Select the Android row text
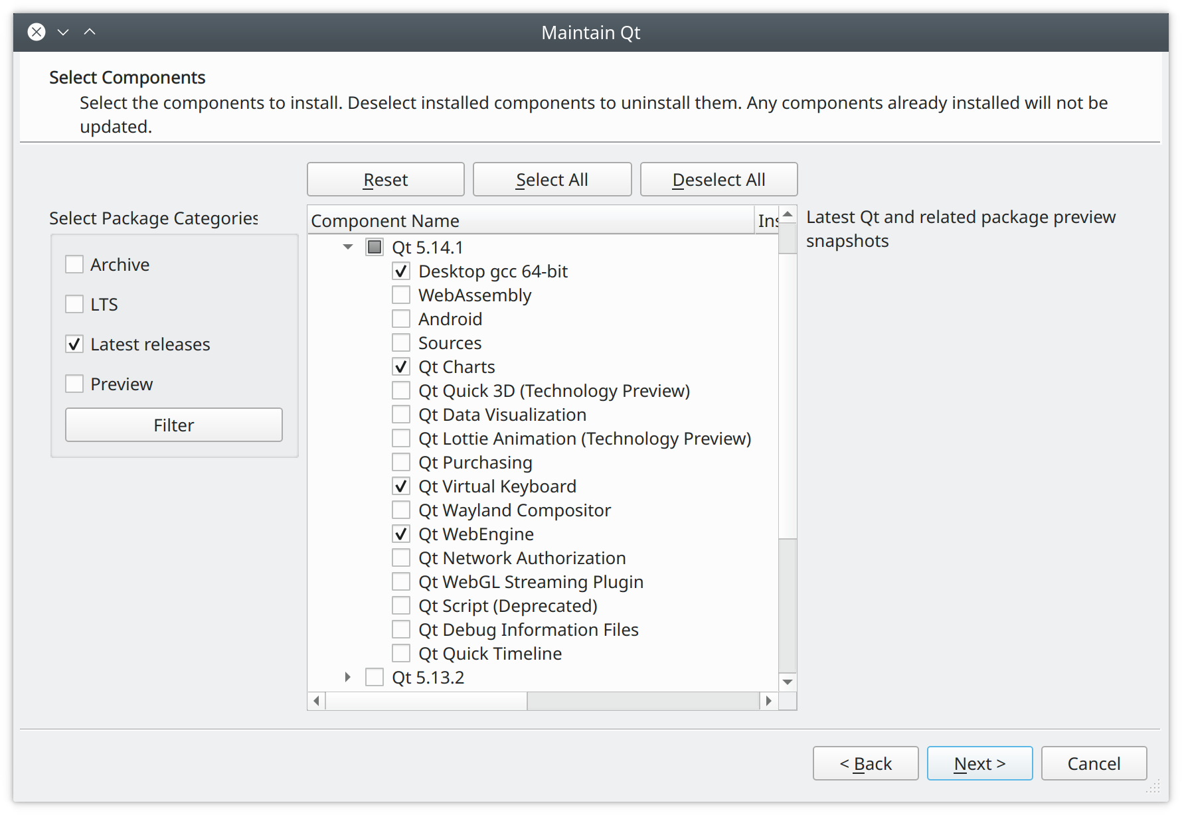Image resolution: width=1182 pixels, height=815 pixels. coord(450,319)
